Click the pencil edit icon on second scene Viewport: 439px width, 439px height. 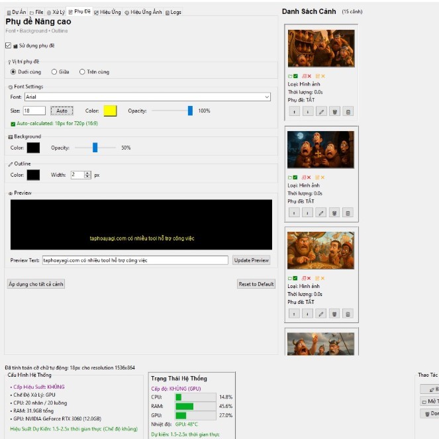click(x=321, y=213)
